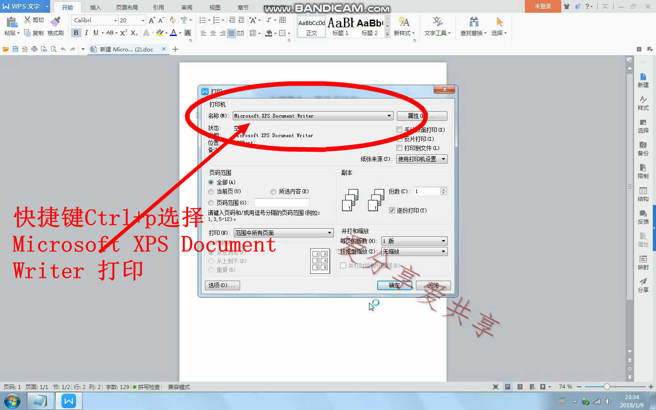Switch to References (引用) tab
This screenshot has height=410, width=656.
pos(158,7)
